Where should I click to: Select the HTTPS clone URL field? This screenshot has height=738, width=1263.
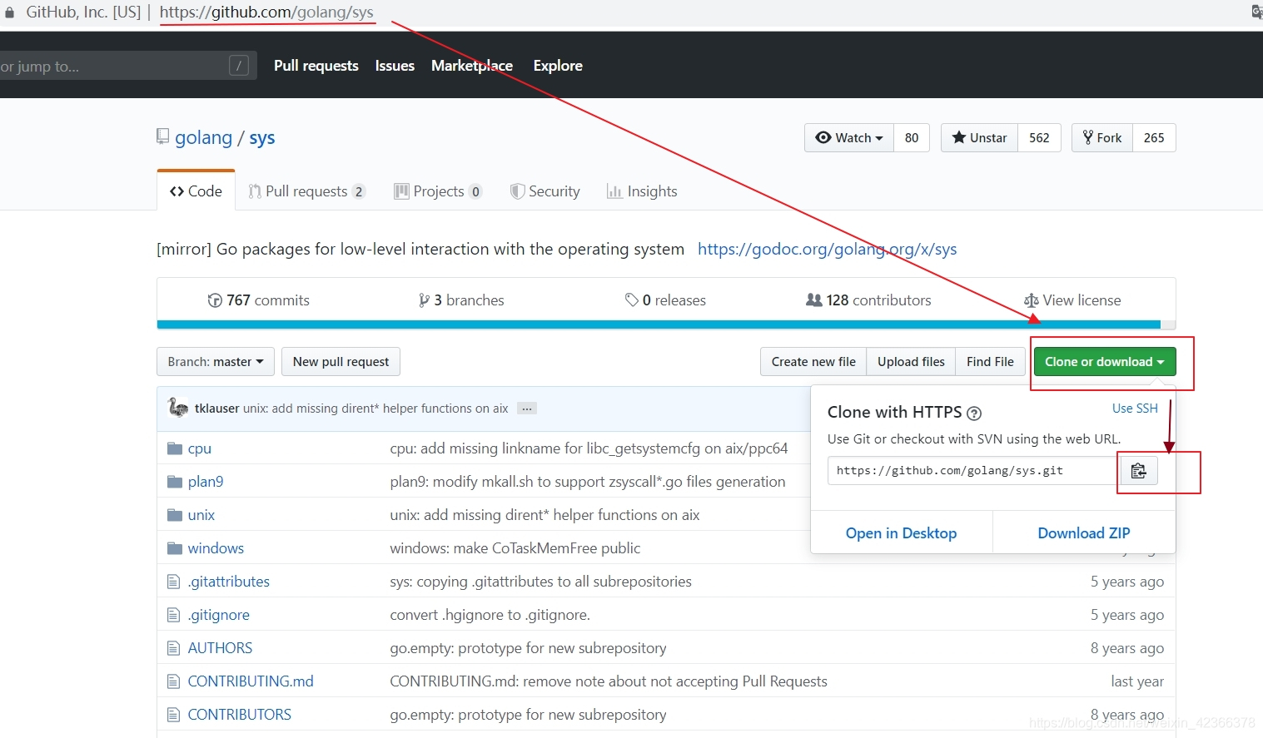click(974, 471)
